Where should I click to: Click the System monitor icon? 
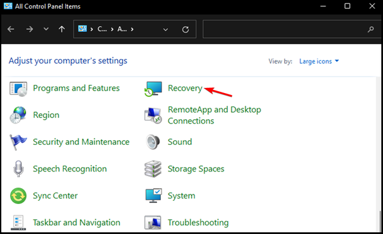pyautogui.click(x=153, y=196)
